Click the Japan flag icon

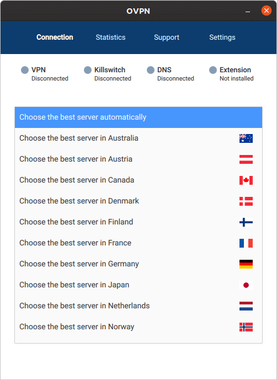point(246,285)
